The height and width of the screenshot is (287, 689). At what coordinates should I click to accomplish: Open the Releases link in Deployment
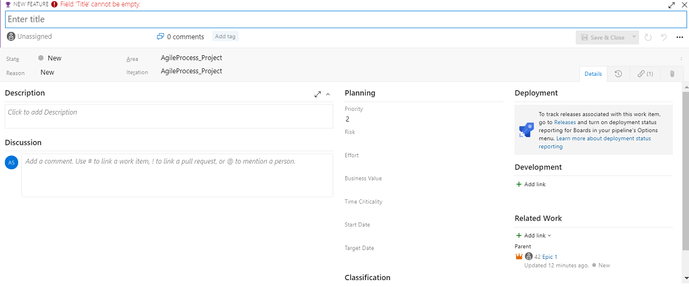coord(564,123)
